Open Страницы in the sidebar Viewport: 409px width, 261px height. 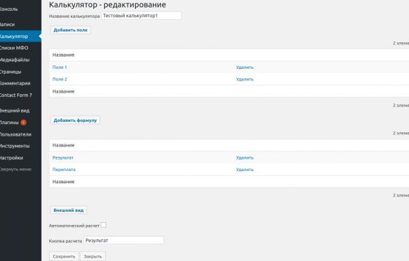pyautogui.click(x=11, y=72)
